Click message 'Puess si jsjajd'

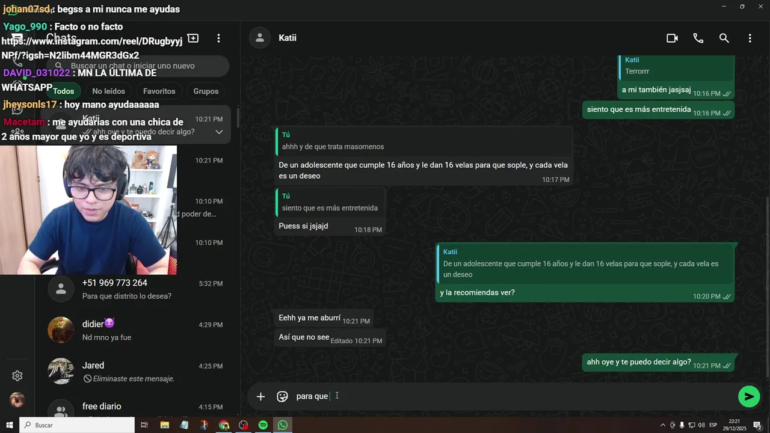point(303,226)
